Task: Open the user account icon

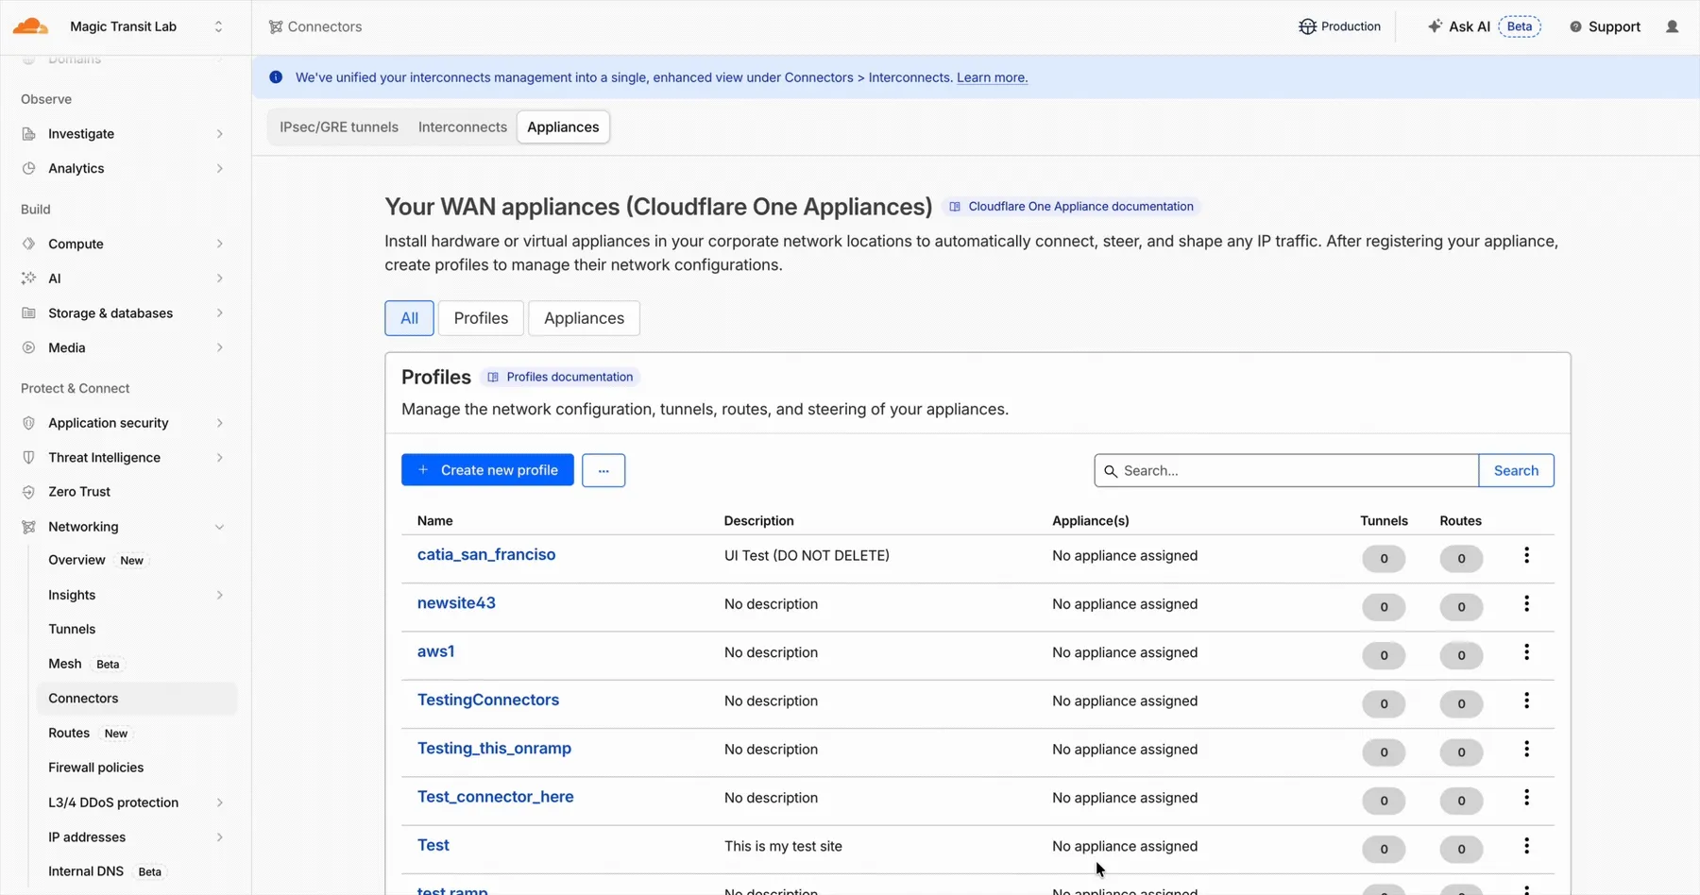Action: [x=1672, y=26]
